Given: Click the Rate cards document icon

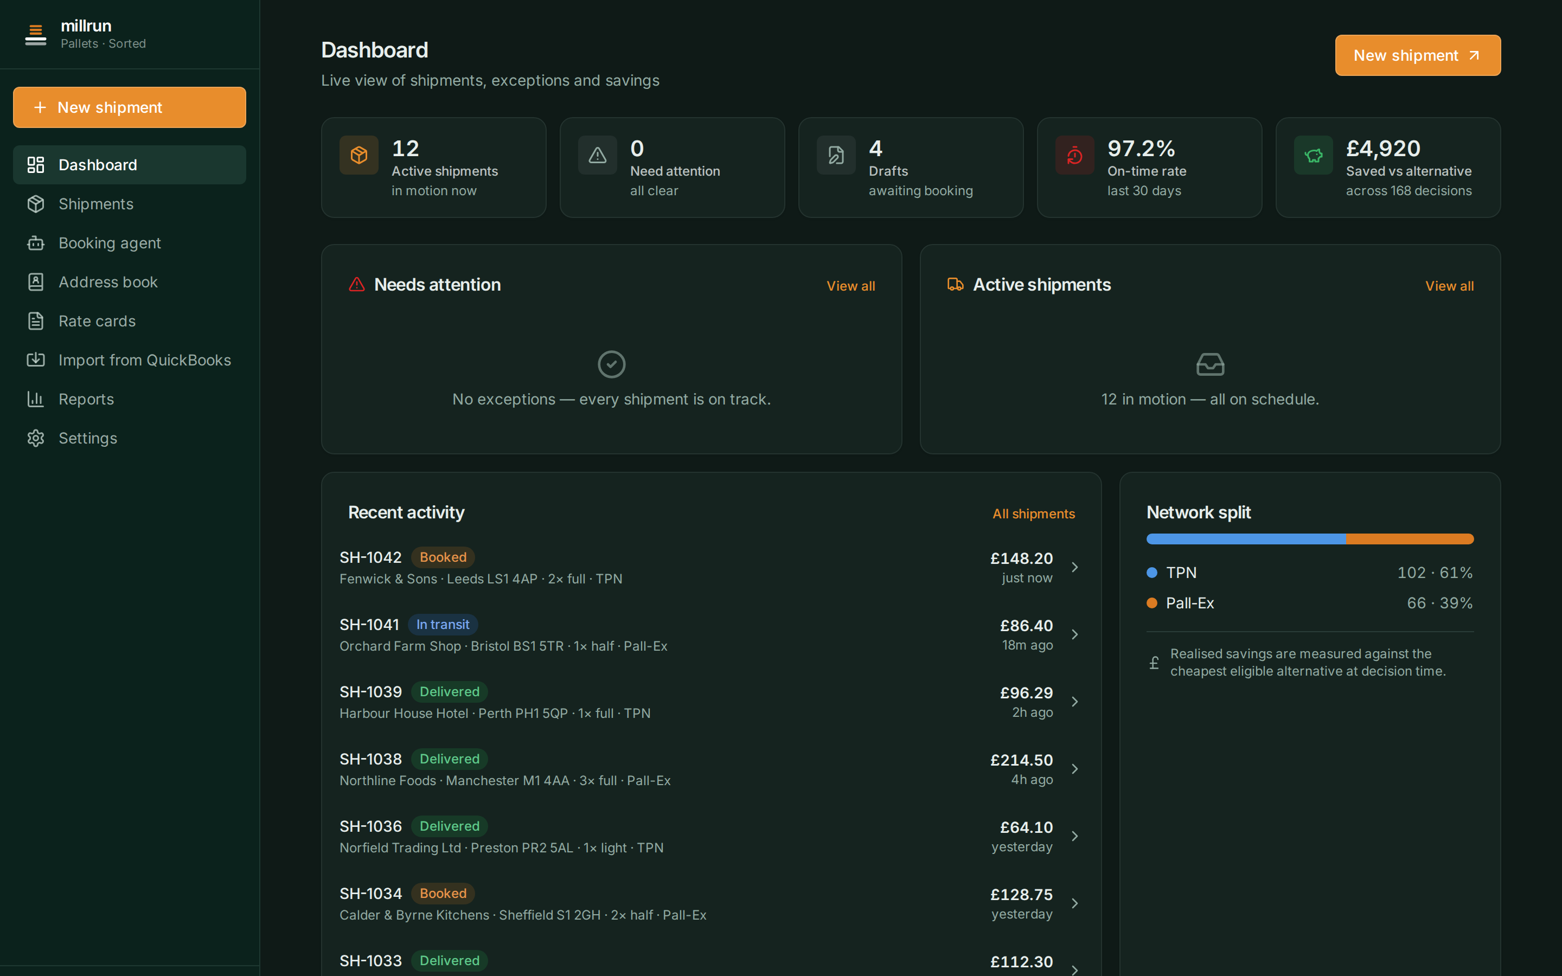Looking at the screenshot, I should pos(35,321).
